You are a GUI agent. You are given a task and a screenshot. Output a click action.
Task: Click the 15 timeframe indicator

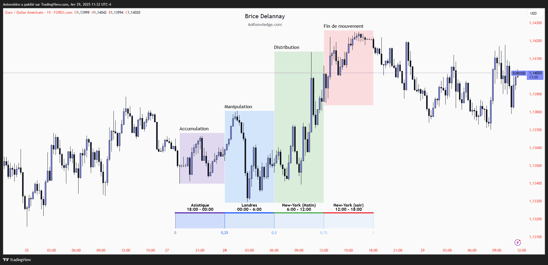pos(48,13)
